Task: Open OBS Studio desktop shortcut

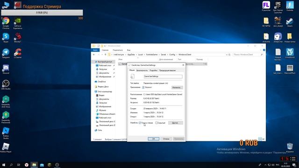Action: (6, 85)
